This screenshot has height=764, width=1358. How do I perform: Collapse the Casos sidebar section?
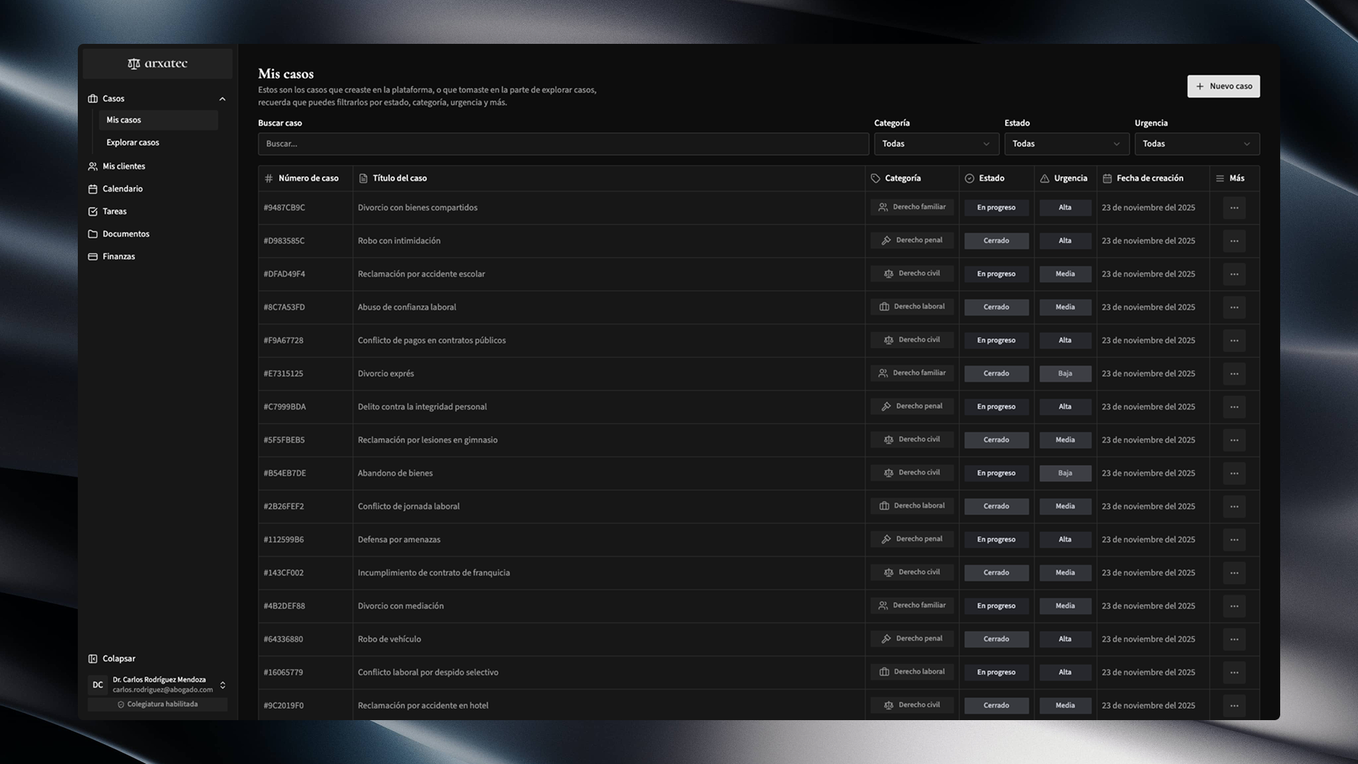tap(222, 99)
